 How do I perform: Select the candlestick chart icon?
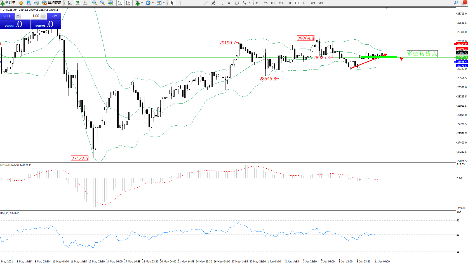(77, 3)
